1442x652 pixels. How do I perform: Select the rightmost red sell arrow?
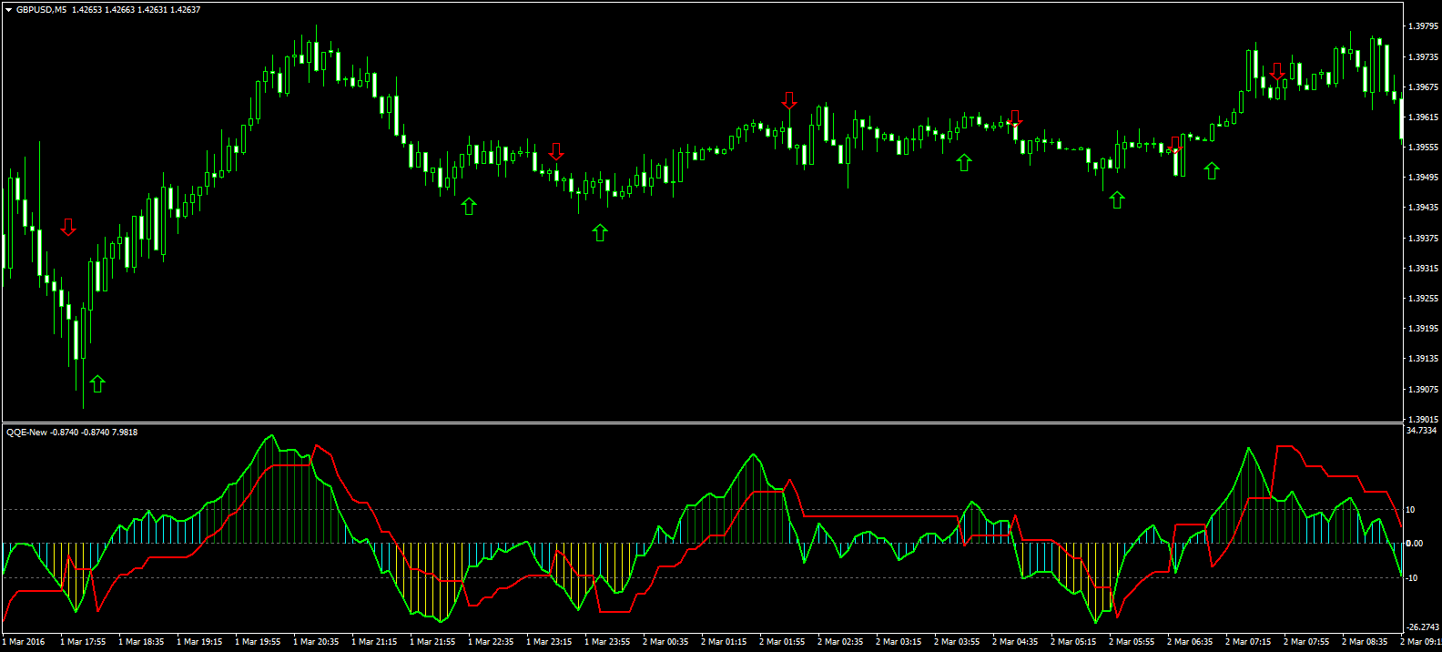[1277, 71]
